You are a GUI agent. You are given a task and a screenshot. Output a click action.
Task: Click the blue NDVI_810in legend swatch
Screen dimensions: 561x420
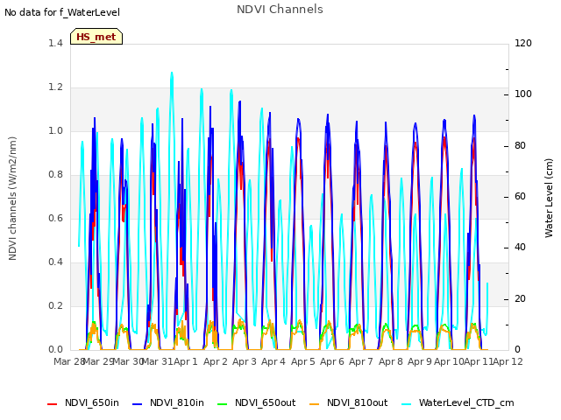click(x=138, y=404)
